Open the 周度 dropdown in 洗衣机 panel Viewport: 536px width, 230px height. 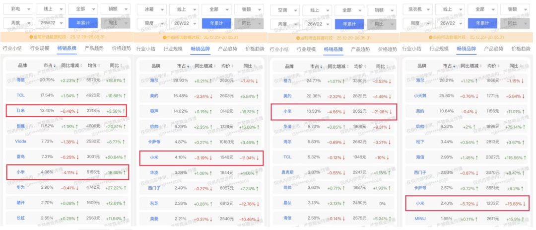[x=418, y=23]
